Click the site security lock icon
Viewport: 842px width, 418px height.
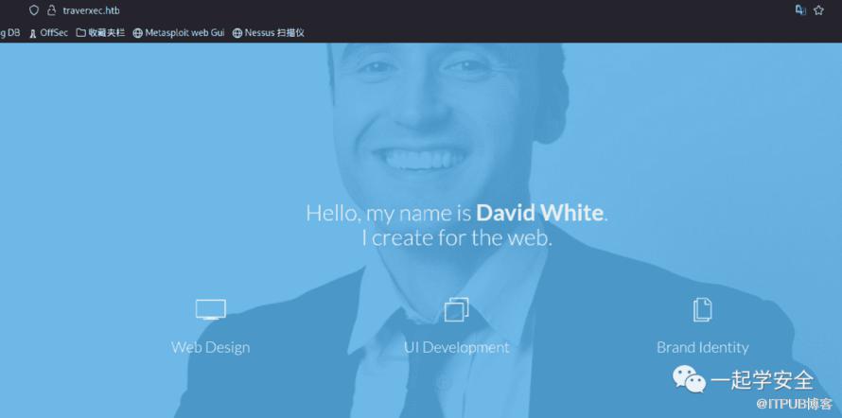[x=51, y=10]
